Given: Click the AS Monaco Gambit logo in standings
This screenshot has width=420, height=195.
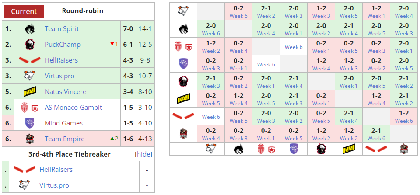Looking at the screenshot, I should (30, 108).
